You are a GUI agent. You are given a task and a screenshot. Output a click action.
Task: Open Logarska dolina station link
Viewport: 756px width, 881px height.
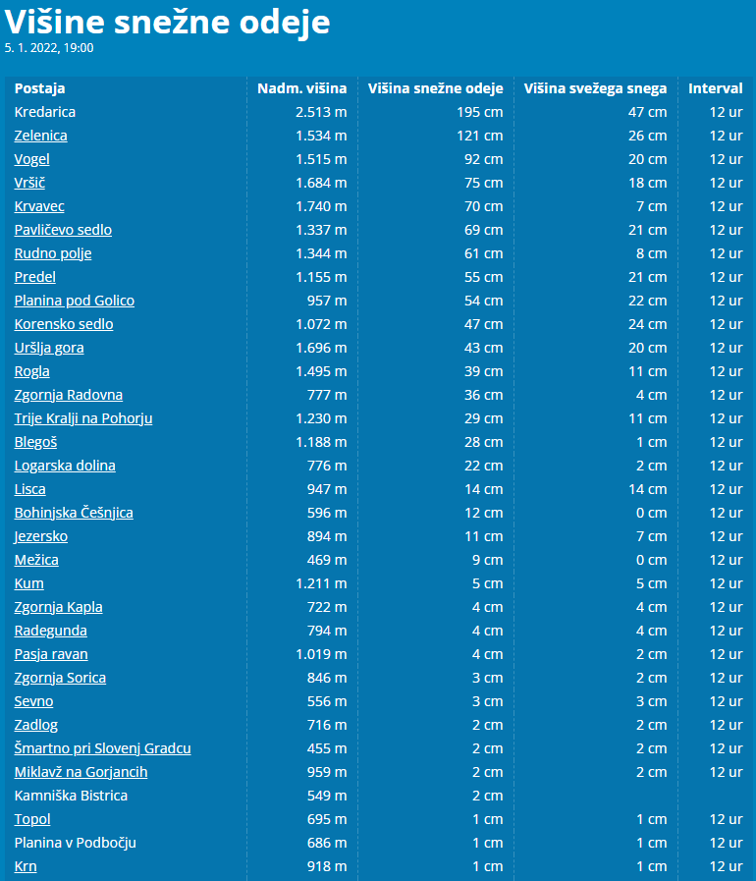65,466
